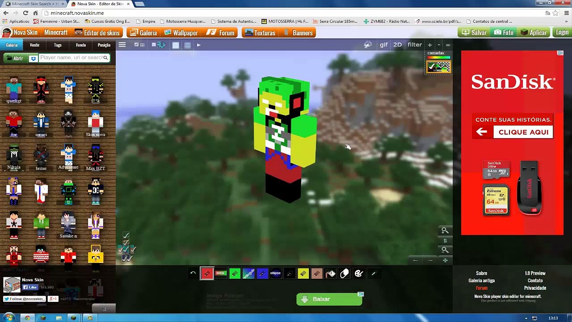
Task: Click the mouse/rotate mode icon near gif
Action: point(368,45)
